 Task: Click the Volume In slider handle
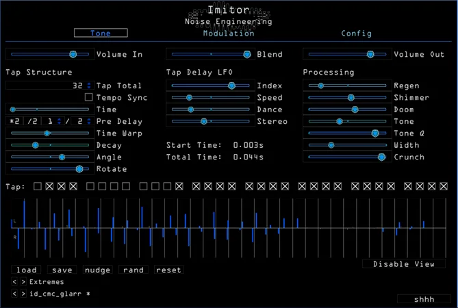point(73,54)
